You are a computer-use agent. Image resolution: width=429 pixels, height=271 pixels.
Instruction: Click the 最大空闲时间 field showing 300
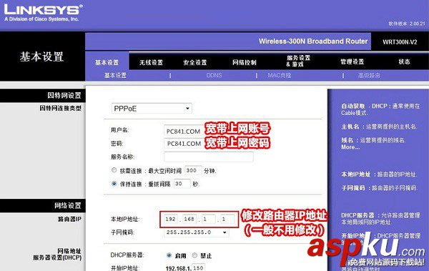[193, 171]
